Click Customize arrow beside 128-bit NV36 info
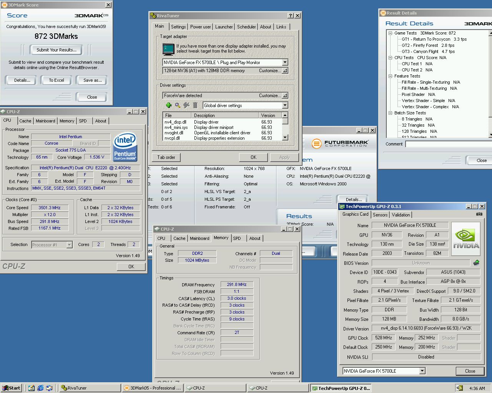Screen dimensions: 492x393 point(285,71)
